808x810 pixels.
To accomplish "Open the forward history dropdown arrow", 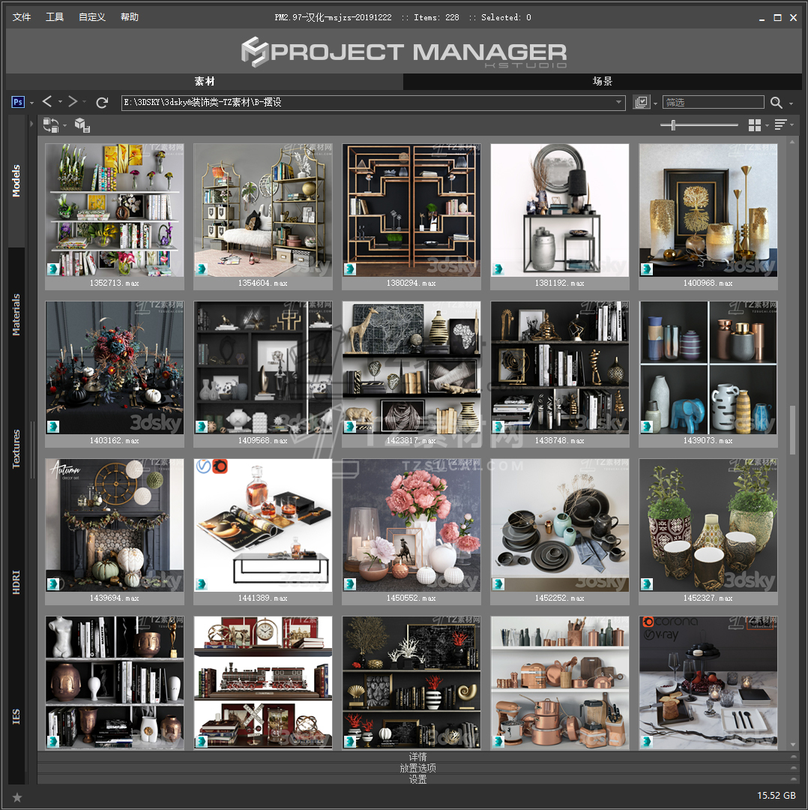I will [84, 102].
